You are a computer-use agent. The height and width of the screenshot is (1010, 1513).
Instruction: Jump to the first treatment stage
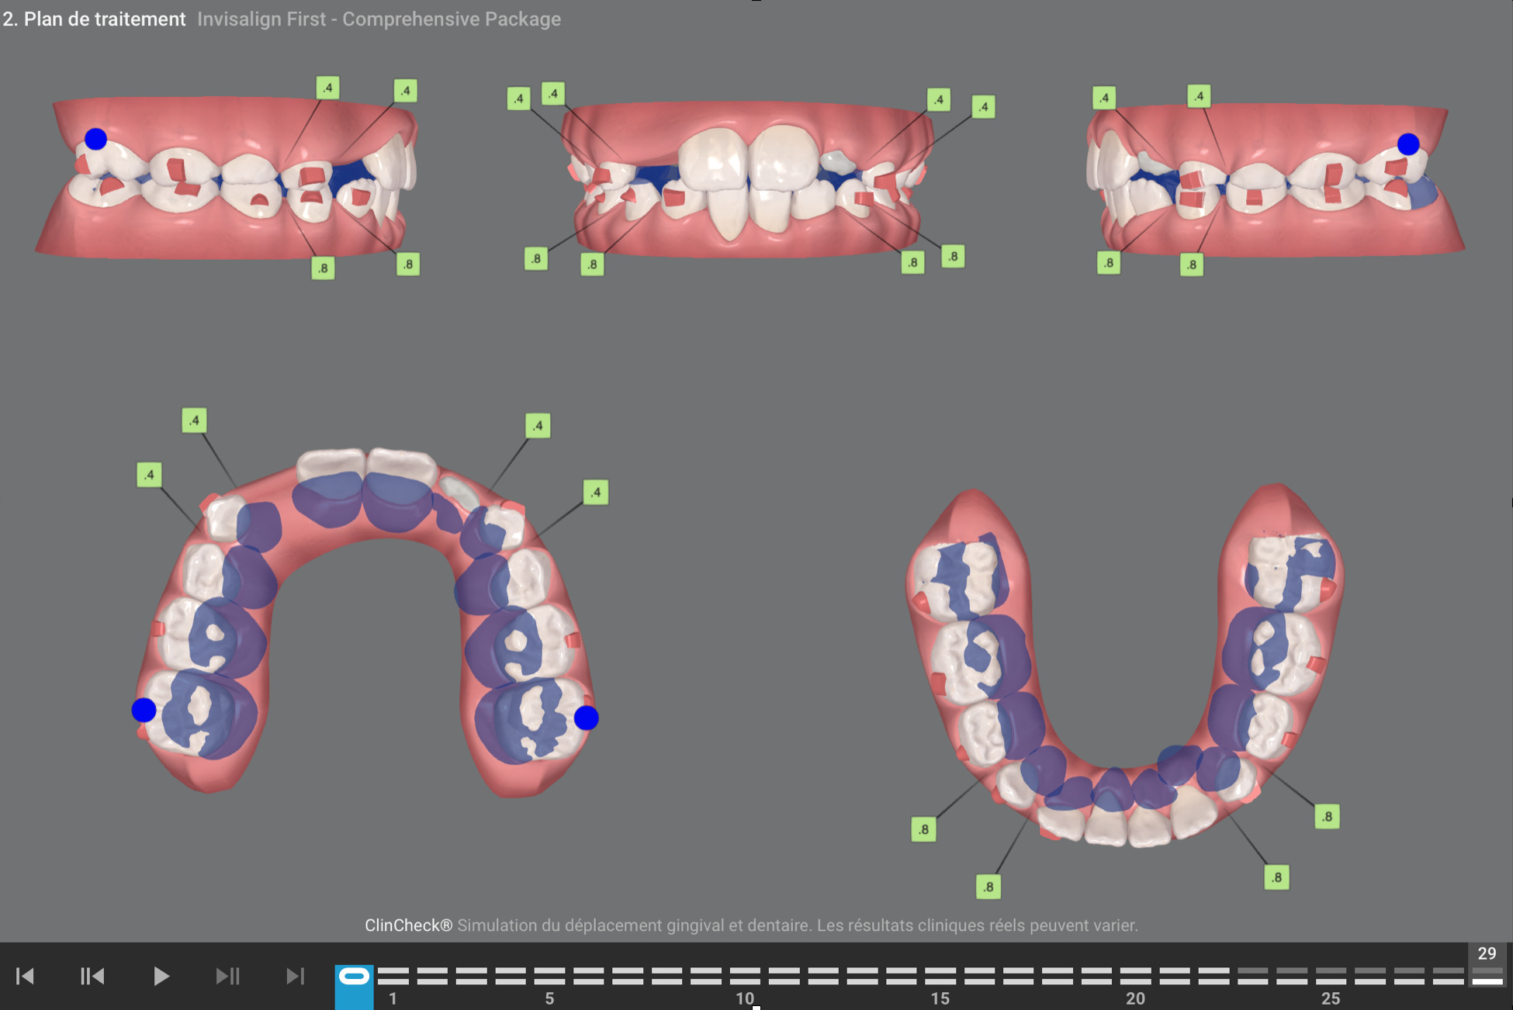pyautogui.click(x=25, y=976)
